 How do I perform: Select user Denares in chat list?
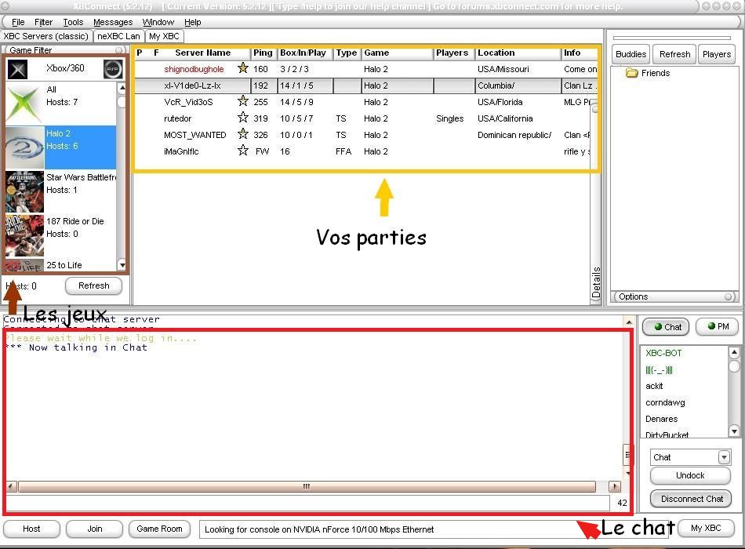coord(661,419)
